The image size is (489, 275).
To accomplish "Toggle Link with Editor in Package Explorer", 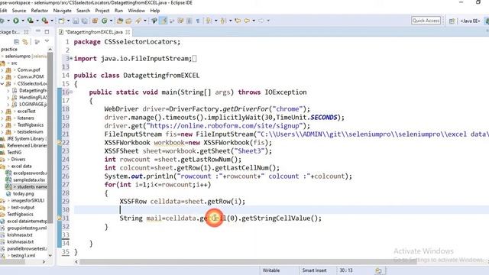I will point(25,42).
